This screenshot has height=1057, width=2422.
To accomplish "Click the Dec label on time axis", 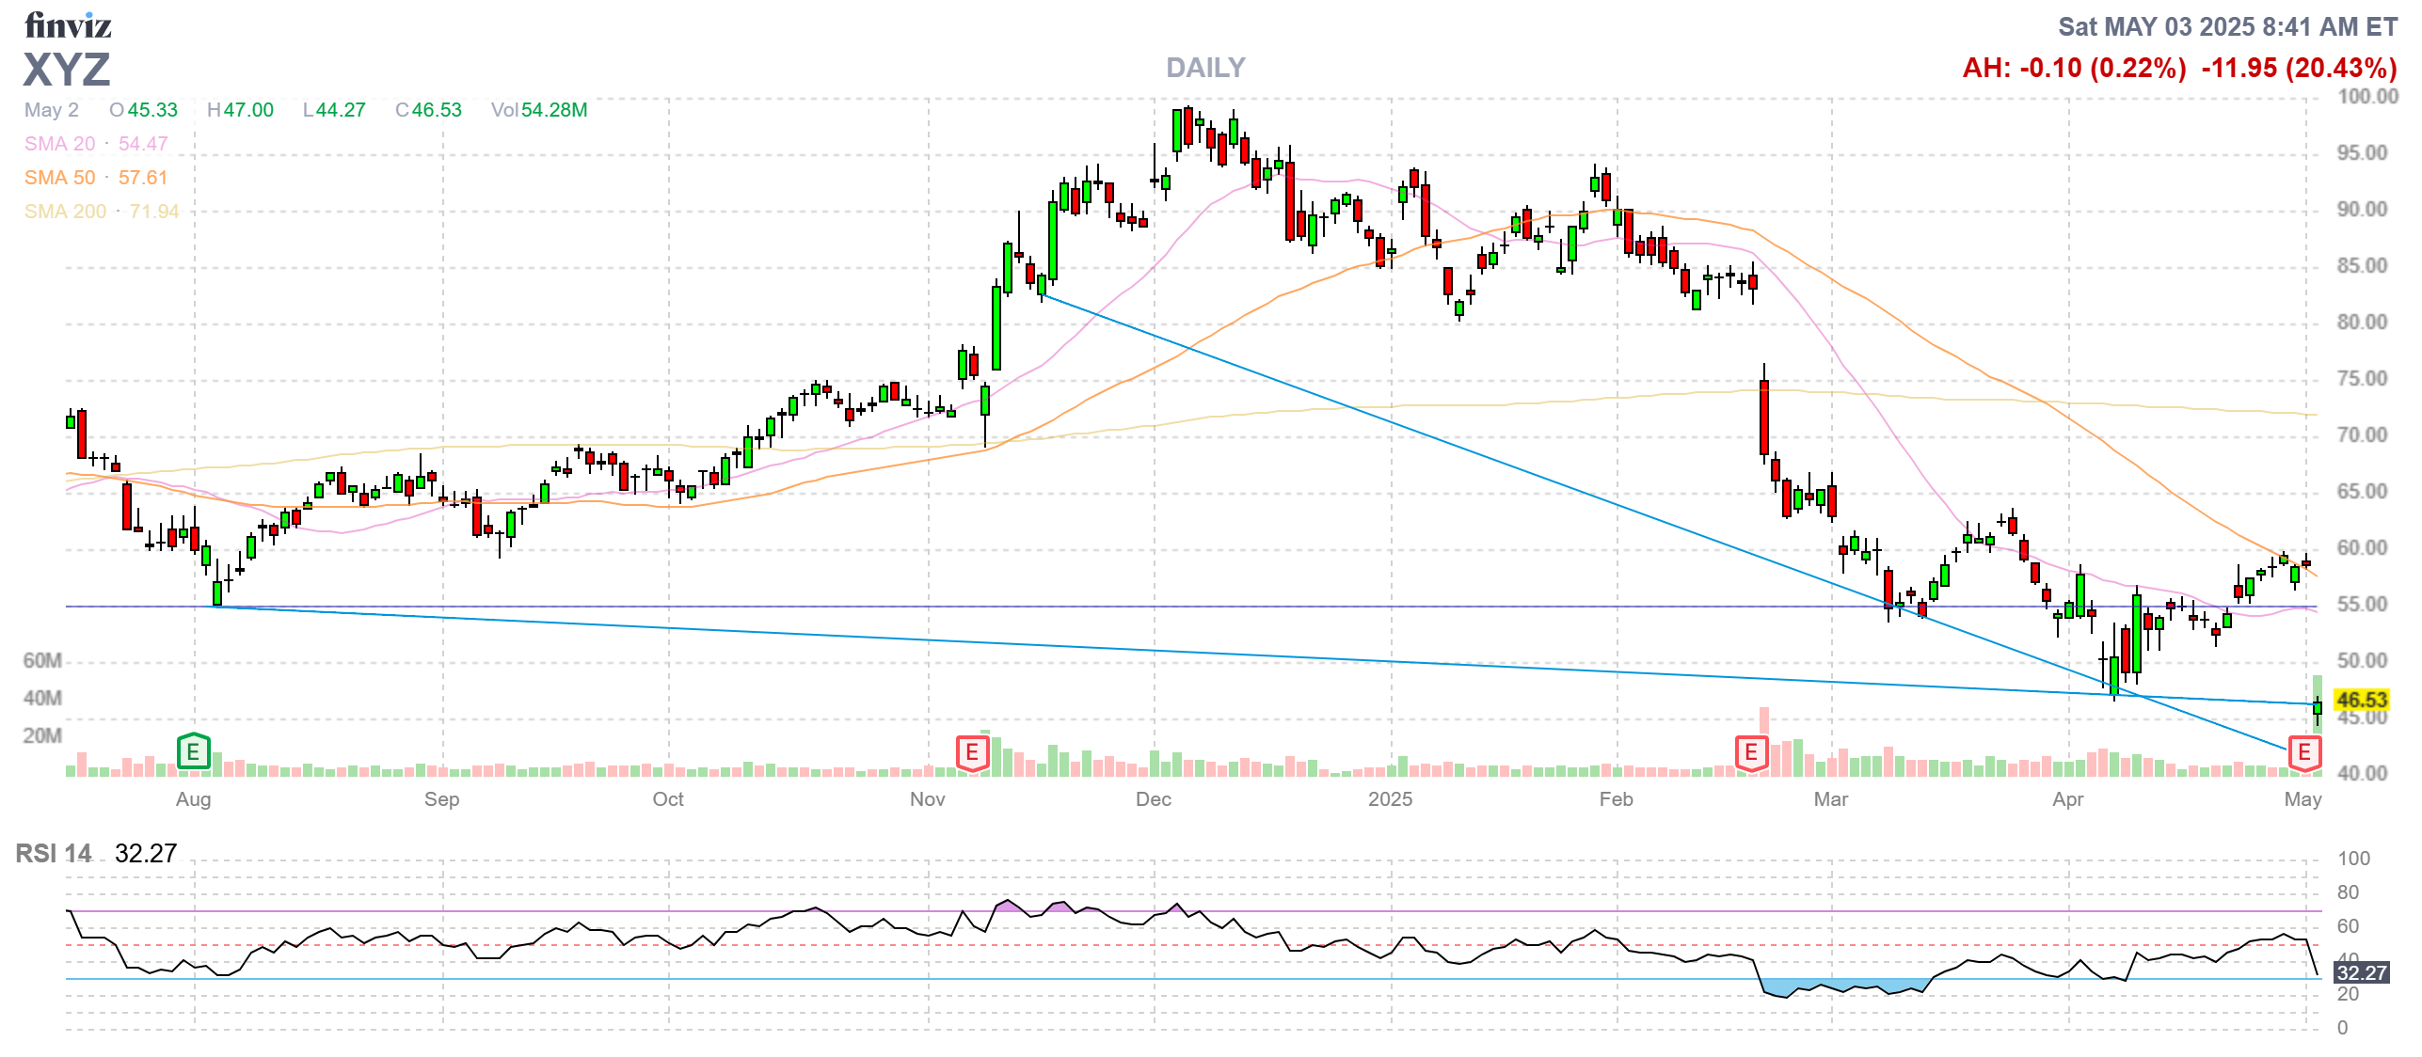I will pyautogui.click(x=1154, y=799).
